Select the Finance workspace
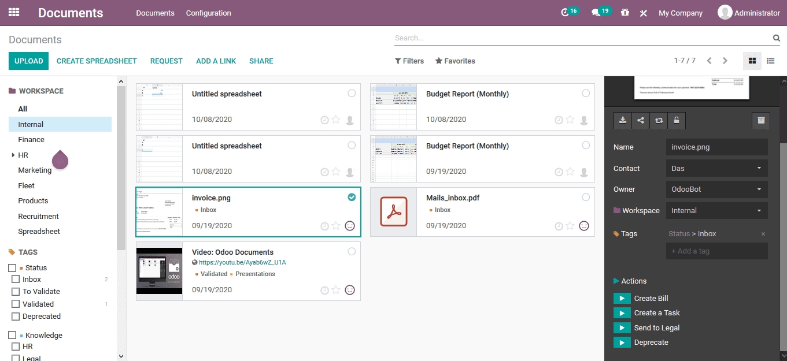The width and height of the screenshot is (787, 361). pyautogui.click(x=31, y=140)
